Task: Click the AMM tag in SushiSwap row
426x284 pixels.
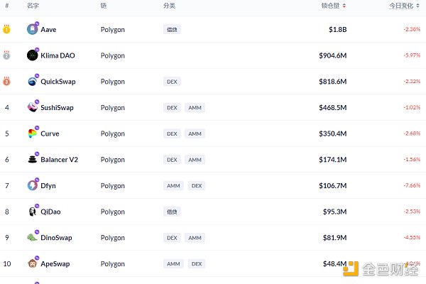Action: [195, 108]
